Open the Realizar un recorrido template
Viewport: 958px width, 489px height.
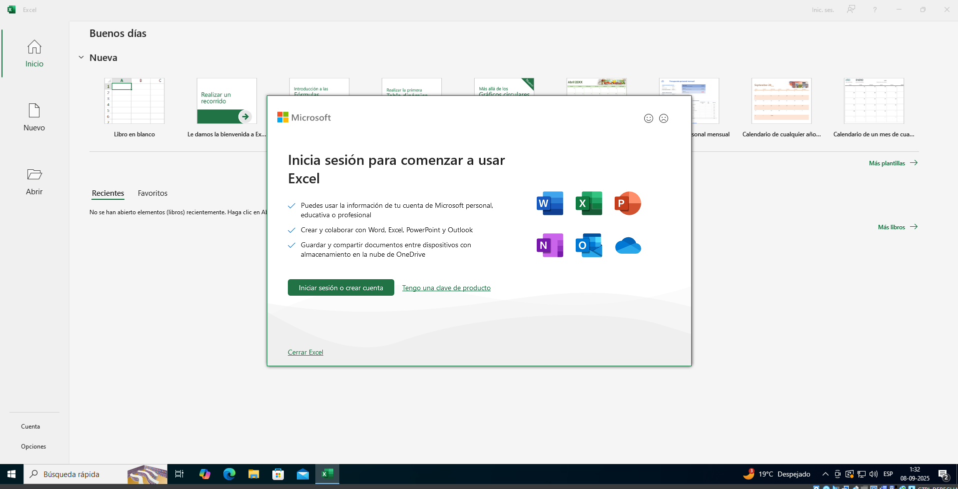click(x=226, y=107)
